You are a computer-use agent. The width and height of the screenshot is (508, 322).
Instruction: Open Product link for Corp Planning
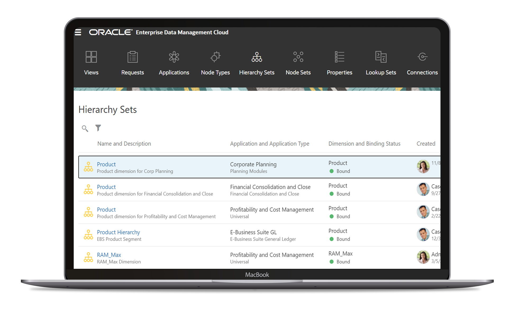pyautogui.click(x=106, y=164)
